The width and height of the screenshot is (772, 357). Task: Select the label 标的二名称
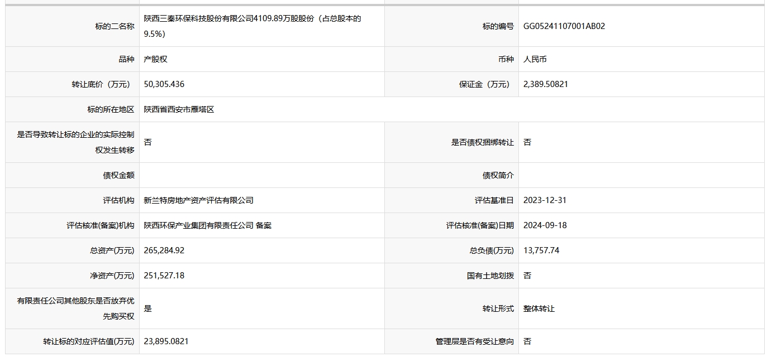click(115, 26)
